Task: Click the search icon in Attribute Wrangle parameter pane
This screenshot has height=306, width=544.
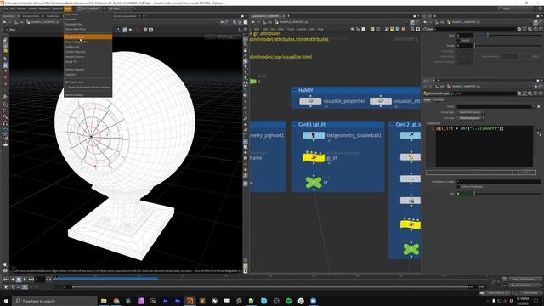Action: tap(530, 93)
